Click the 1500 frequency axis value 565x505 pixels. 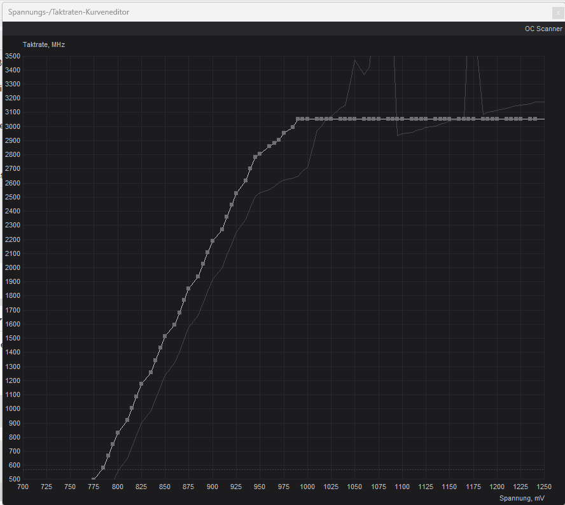click(x=13, y=338)
